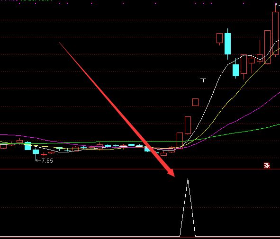Screen dimensions: 280x239
Task: Click the white dash-shaped limit-up candle
Action: click(211, 57)
